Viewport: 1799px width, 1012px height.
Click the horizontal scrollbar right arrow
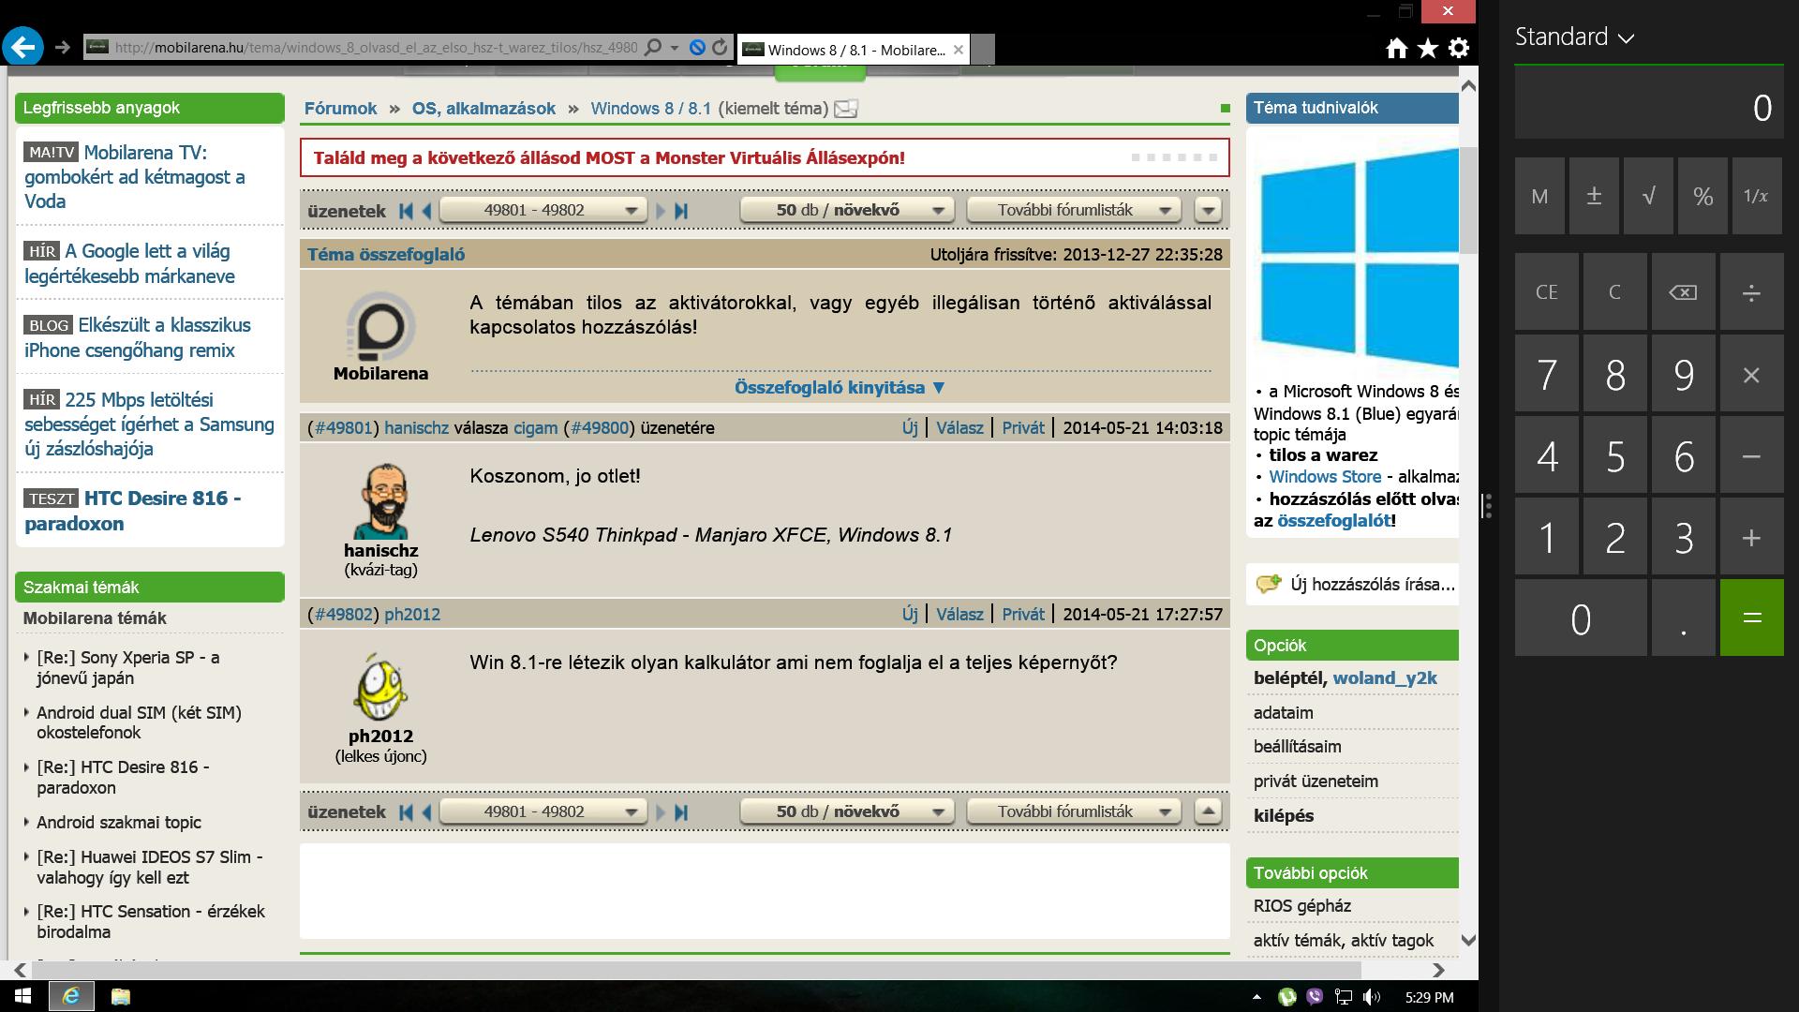[x=1438, y=970]
